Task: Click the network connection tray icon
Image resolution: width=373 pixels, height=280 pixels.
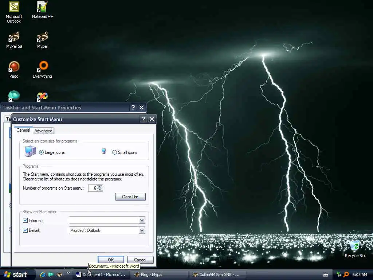Action: [x=339, y=275]
